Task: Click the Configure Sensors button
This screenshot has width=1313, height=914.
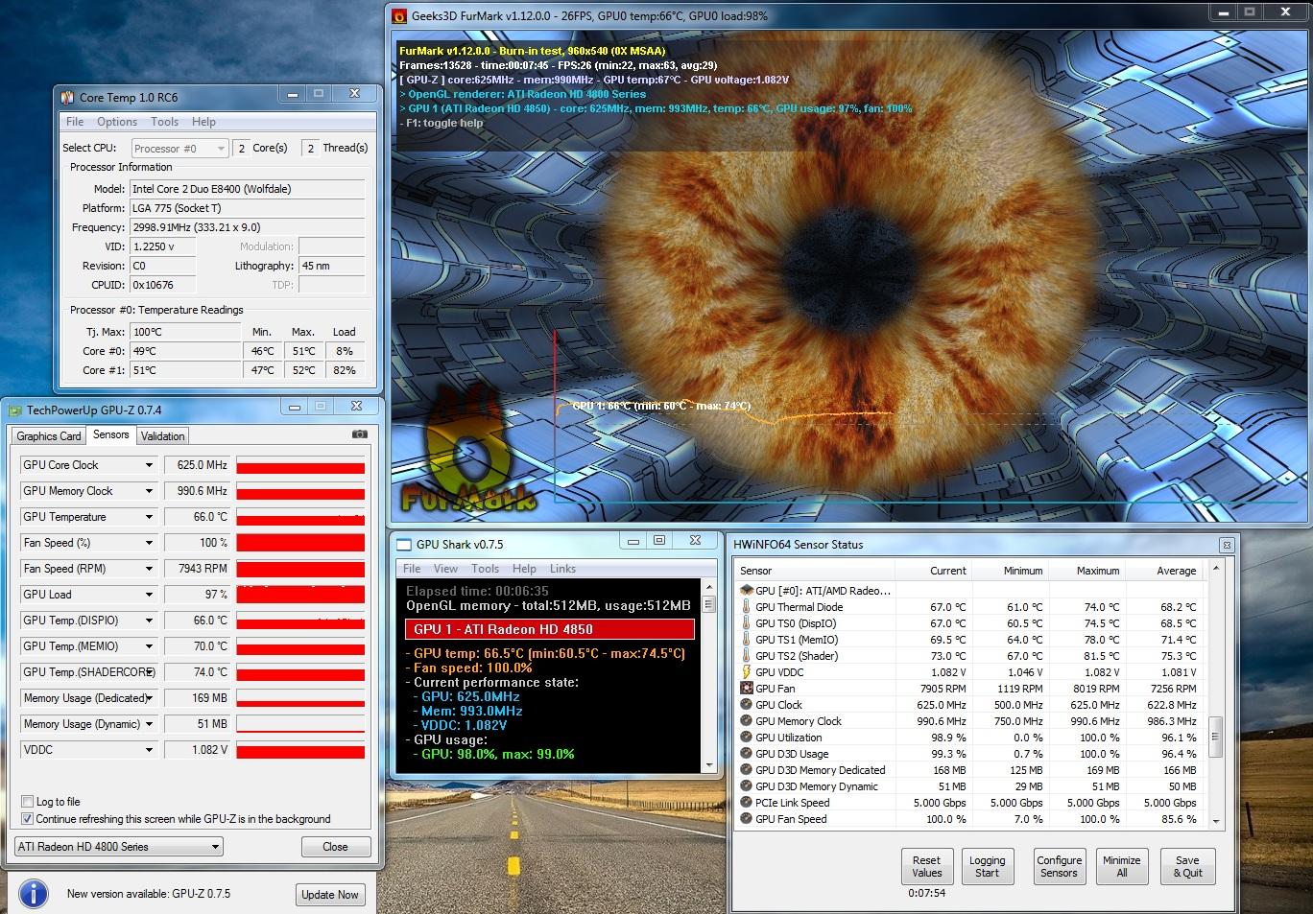Action: (x=1060, y=866)
